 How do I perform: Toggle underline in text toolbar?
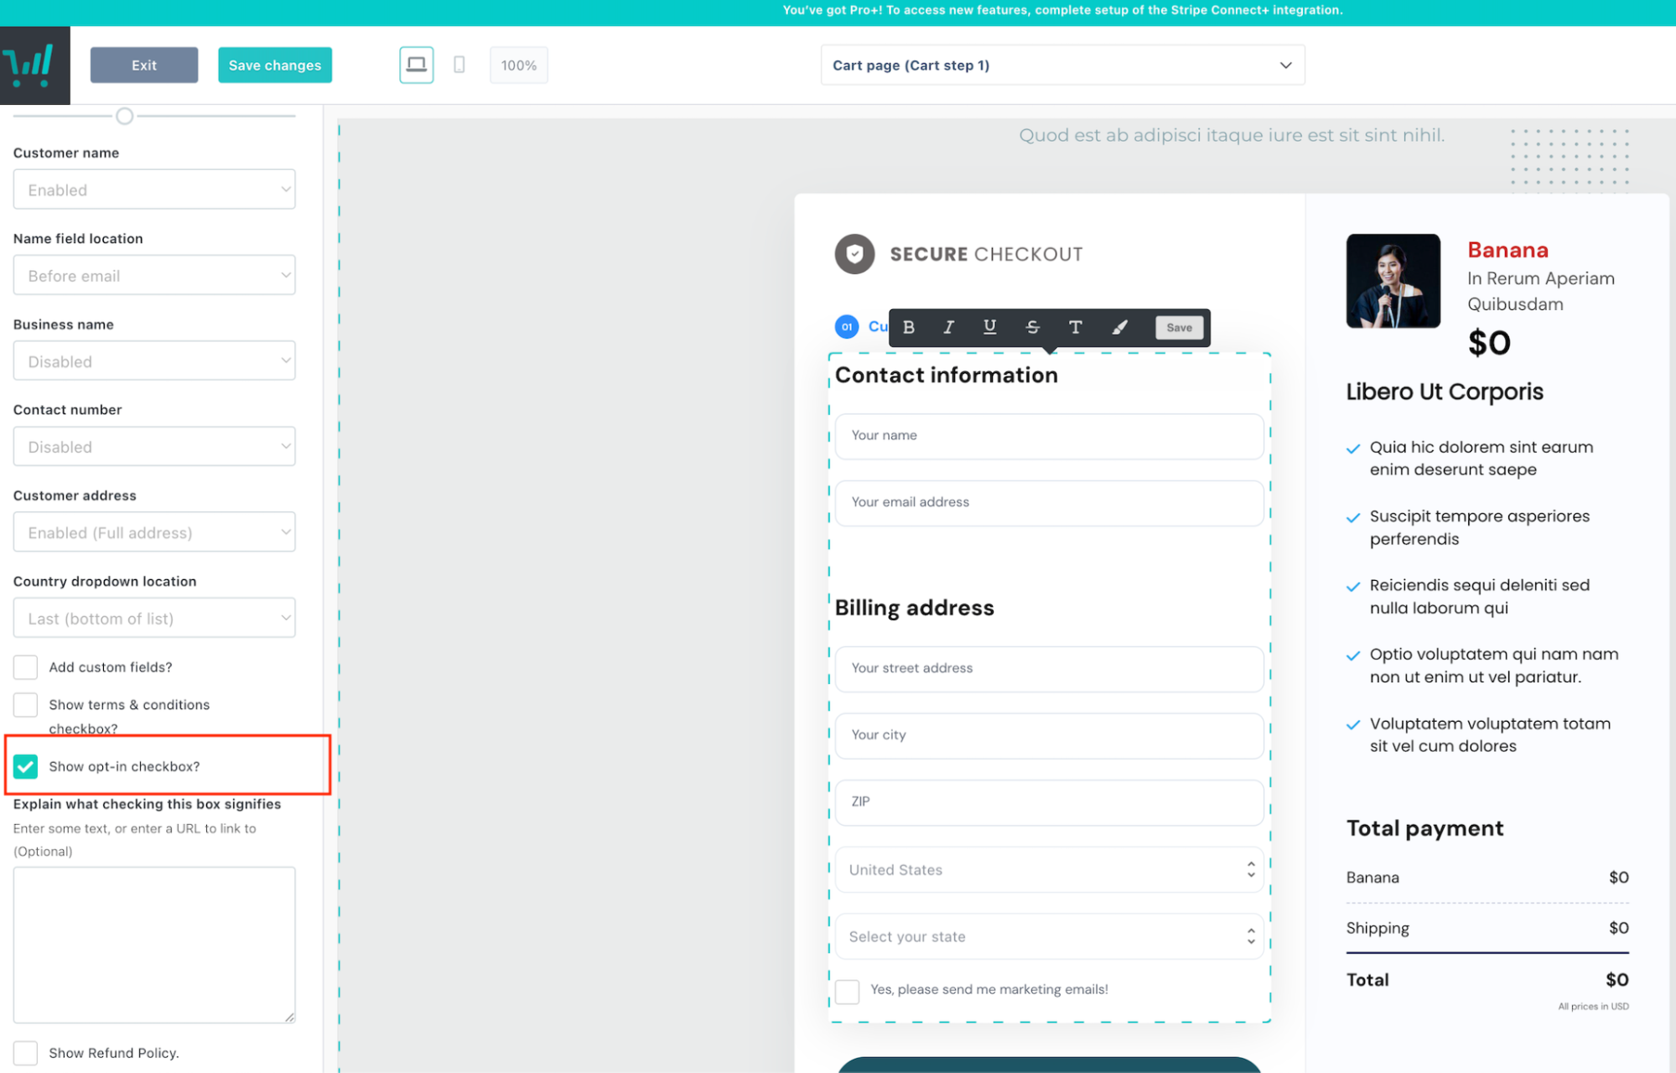989,328
